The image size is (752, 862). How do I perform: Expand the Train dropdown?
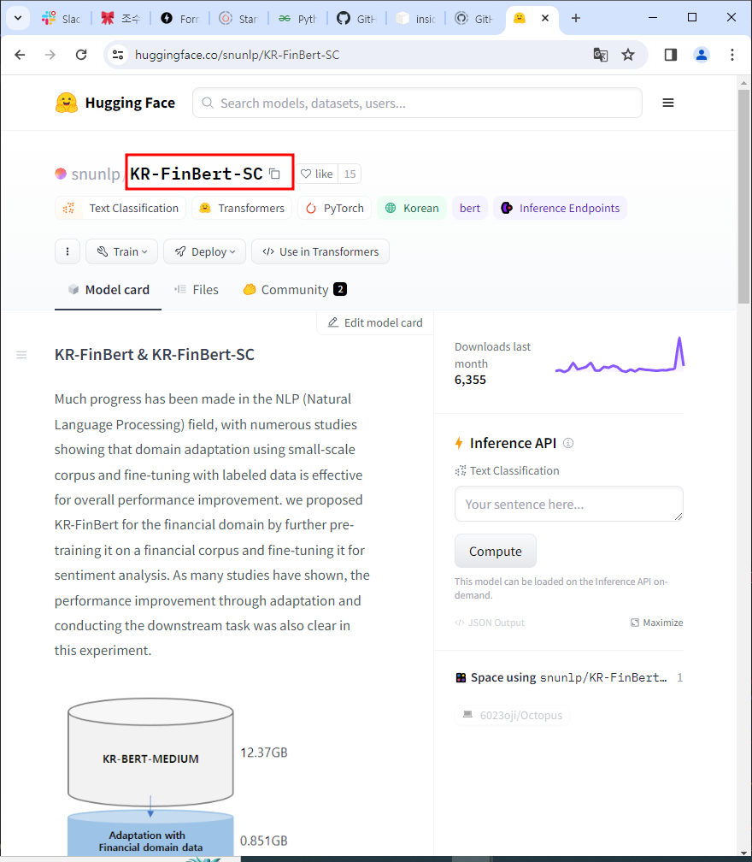point(122,251)
